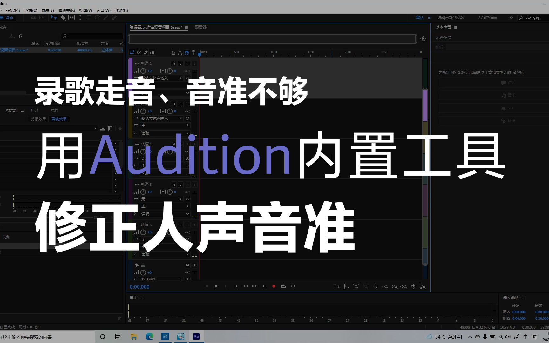Zoom out amplitude icon

[347, 286]
